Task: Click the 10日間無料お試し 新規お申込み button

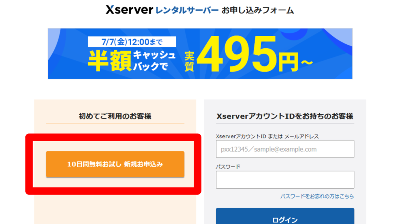Action: click(115, 164)
